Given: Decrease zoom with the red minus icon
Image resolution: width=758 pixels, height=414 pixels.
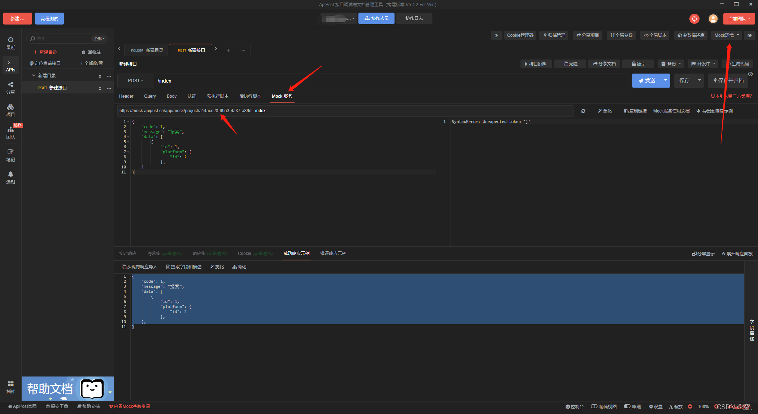Looking at the screenshot, I should pos(690,406).
